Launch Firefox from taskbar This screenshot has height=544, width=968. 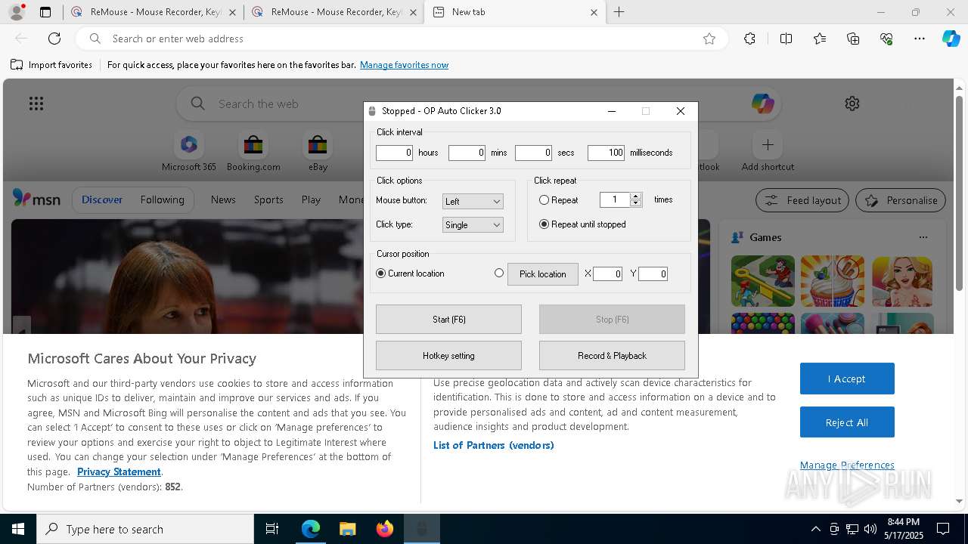click(384, 529)
